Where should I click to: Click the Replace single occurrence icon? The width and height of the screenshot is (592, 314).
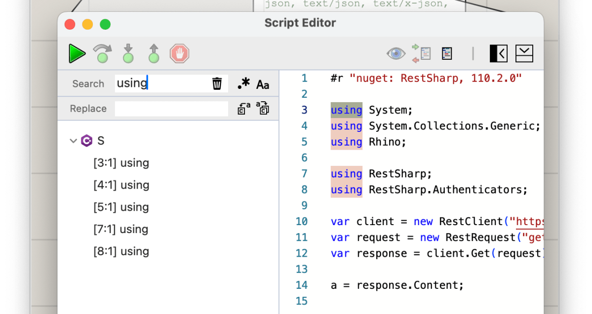244,109
